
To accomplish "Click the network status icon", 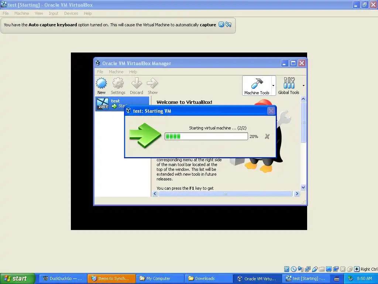I will (307, 269).
